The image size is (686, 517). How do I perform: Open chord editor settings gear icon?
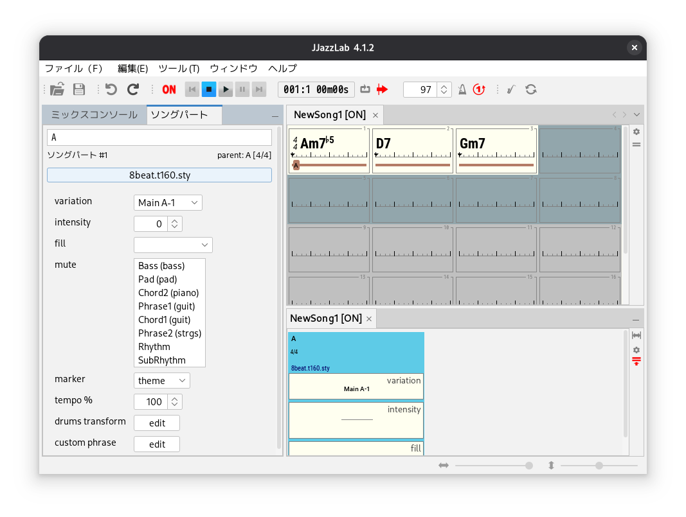coord(636,132)
